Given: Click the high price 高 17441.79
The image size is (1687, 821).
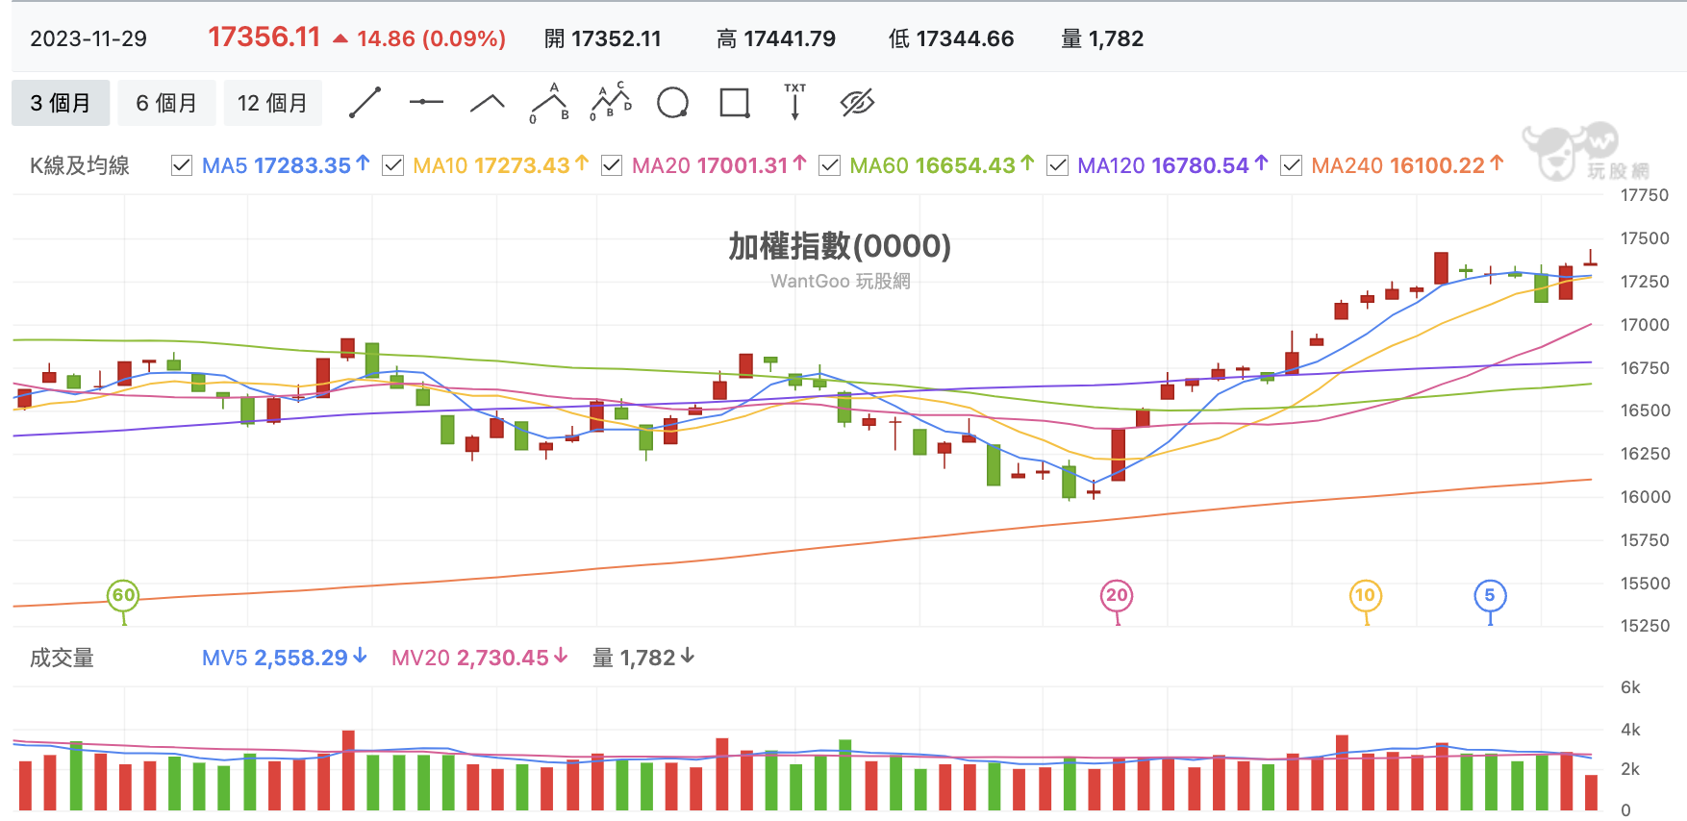Looking at the screenshot, I should coord(776,38).
